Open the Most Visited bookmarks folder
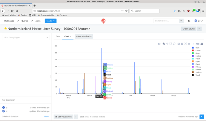Screen dimensions: 206x121 pyautogui.click(x=9, y=15)
